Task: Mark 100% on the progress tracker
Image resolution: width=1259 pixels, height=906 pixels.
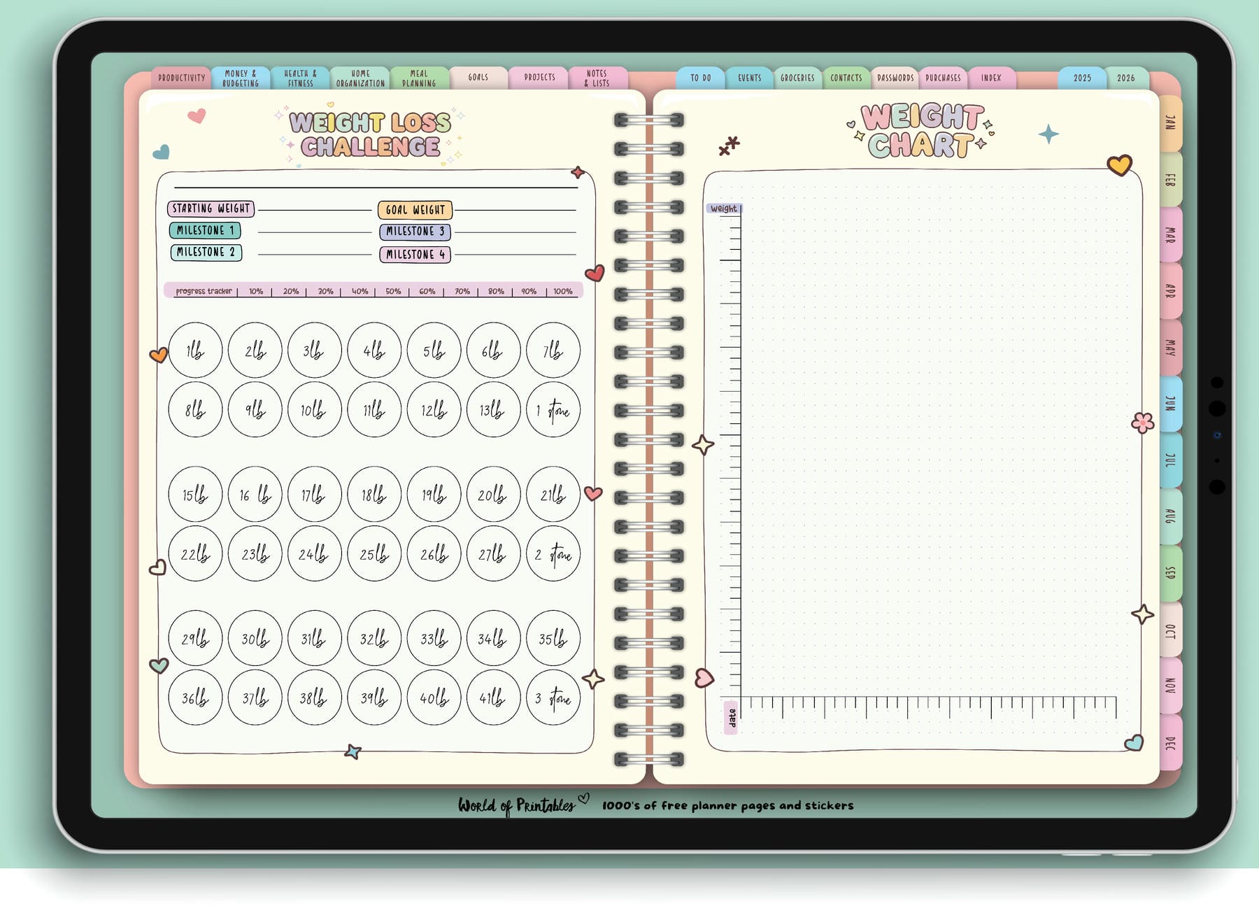Action: [563, 291]
